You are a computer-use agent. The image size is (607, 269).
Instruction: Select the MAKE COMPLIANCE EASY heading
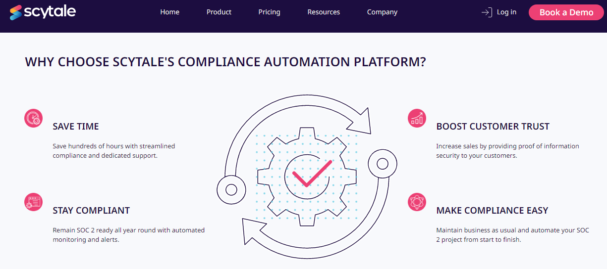point(492,211)
